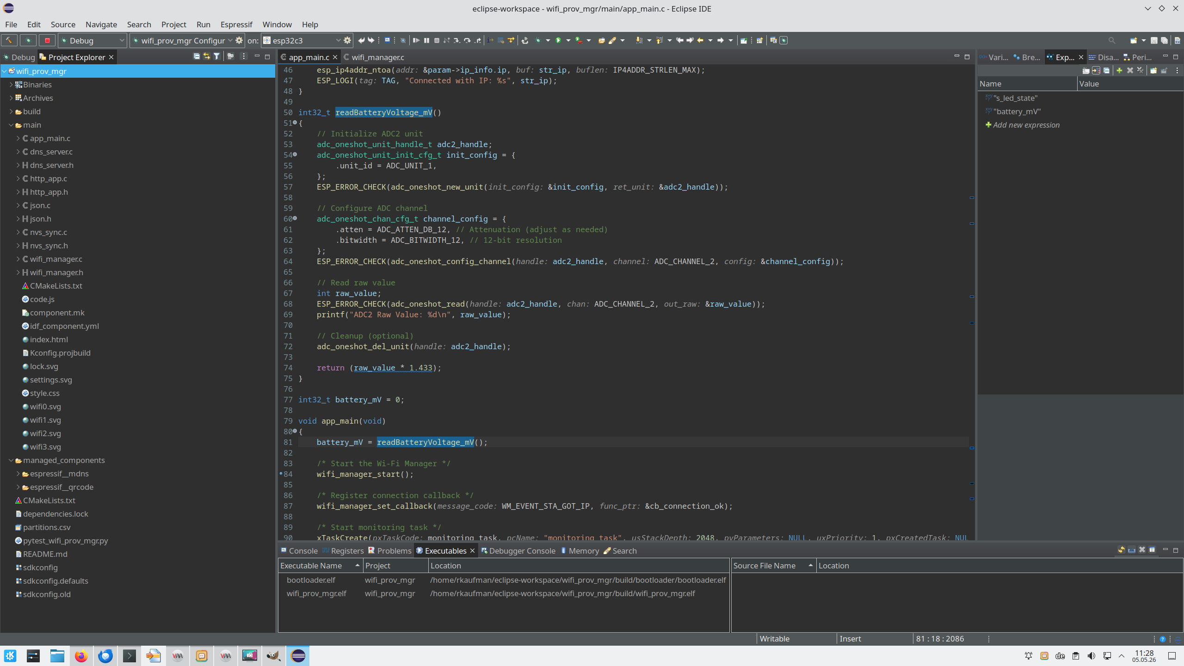Screen dimensions: 1184x666
Task: Click the green plus Create new expression icon
Action: (x=1119, y=70)
